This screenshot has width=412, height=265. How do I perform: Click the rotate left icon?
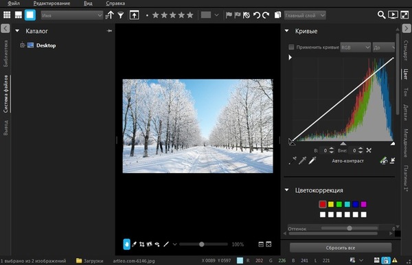pos(256,15)
